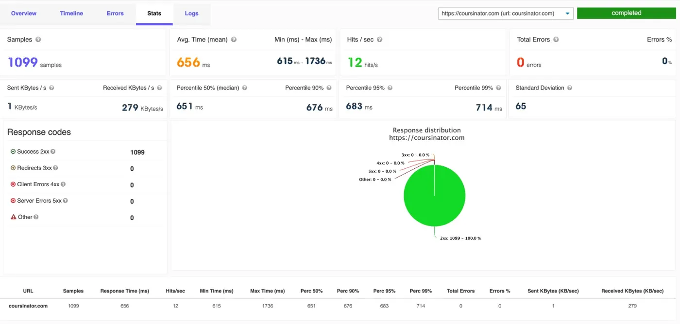Click the 'Response codes' panel heading
Viewport: 680px width, 324px height.
39,132
